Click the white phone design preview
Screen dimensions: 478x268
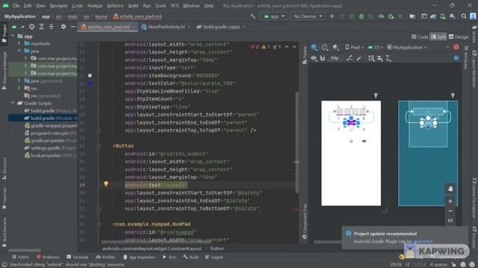pyautogui.click(x=351, y=153)
